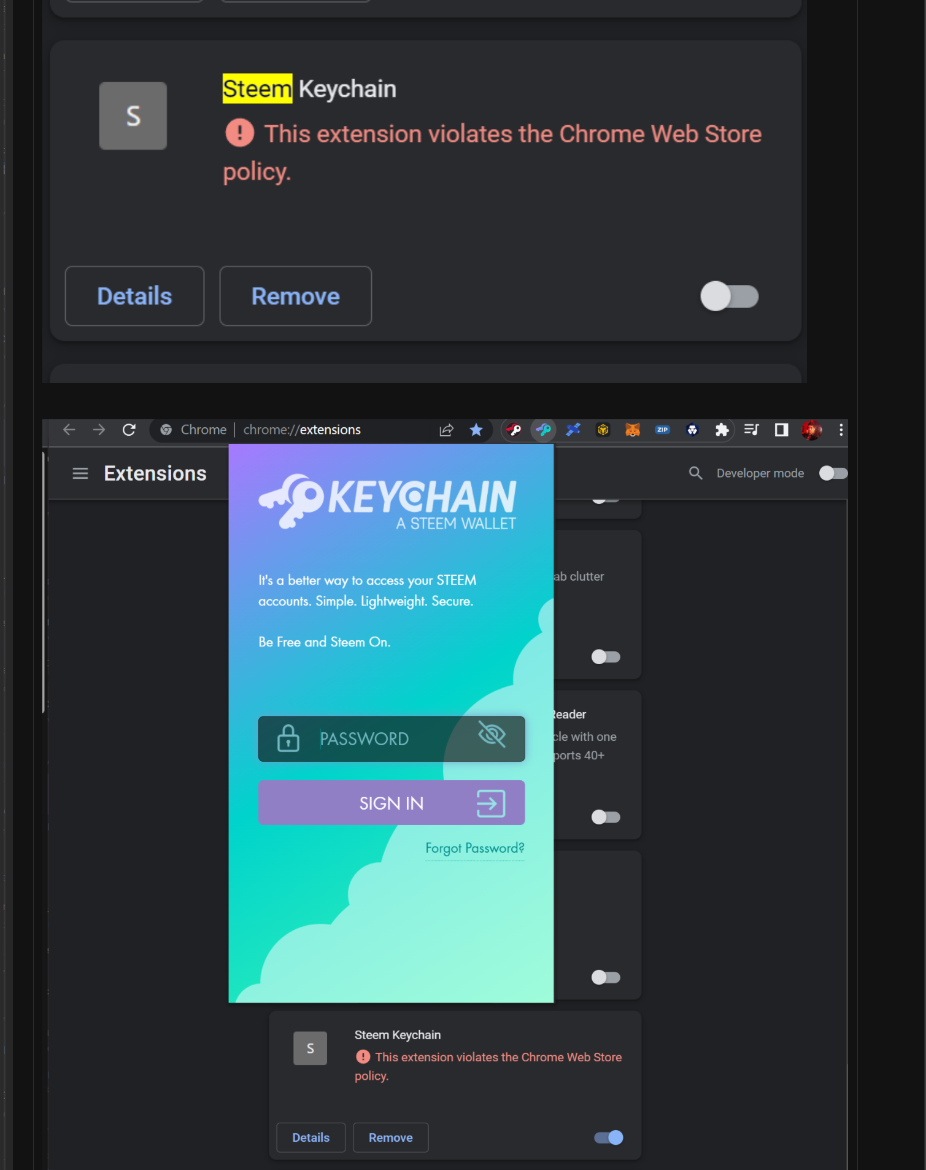Open the Forgot Password? link

(475, 848)
